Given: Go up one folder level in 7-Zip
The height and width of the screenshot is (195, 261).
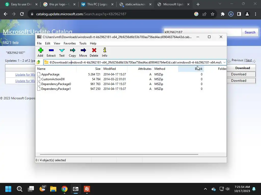Looking at the screenshot, I should [x=39, y=62].
